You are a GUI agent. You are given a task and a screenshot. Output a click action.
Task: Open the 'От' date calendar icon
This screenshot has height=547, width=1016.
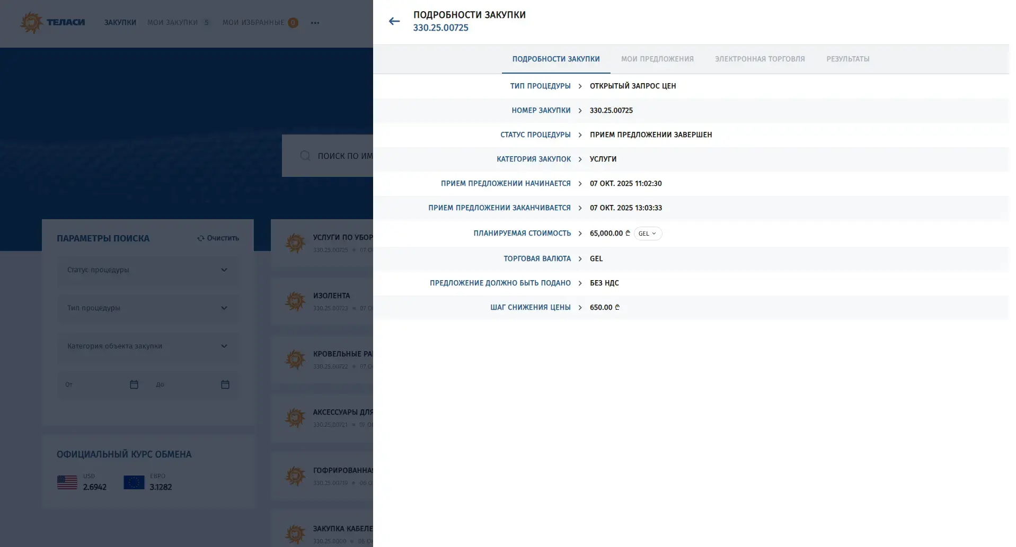pyautogui.click(x=134, y=384)
